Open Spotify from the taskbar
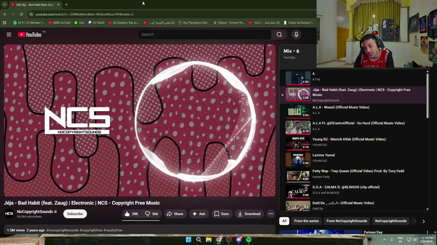Viewport: 437px width, 245px height. click(x=249, y=240)
